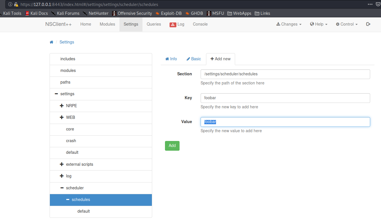Click inside the Key input field
The image size is (381, 224).
285,98
